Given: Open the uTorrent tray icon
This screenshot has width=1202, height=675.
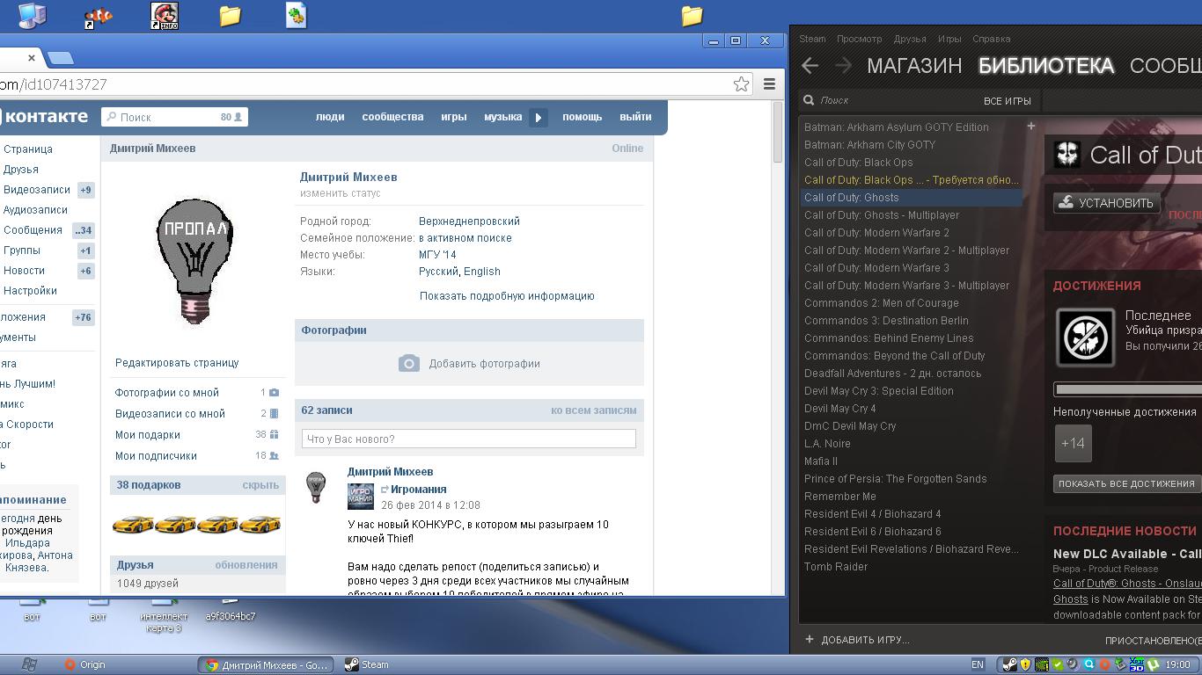Looking at the screenshot, I should (1153, 664).
